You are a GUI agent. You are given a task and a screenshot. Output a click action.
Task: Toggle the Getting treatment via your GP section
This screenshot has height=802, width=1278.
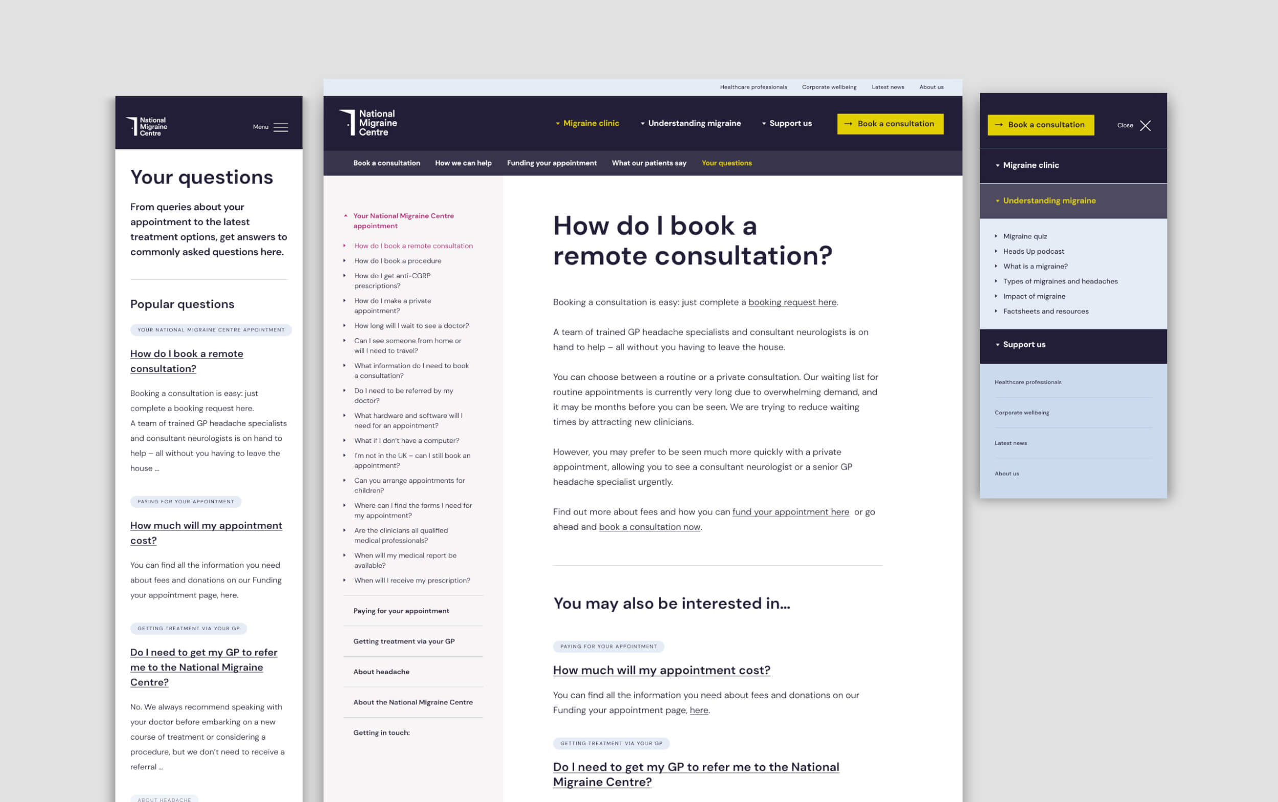click(403, 641)
